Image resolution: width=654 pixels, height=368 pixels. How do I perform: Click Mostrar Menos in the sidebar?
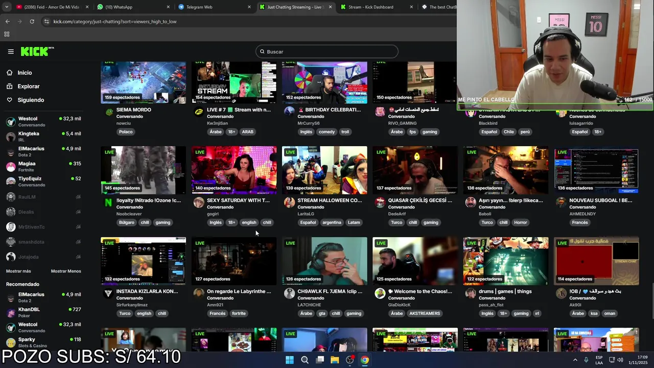(x=66, y=271)
